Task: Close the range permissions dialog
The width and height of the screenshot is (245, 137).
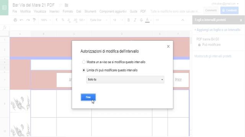Action: 168,46
